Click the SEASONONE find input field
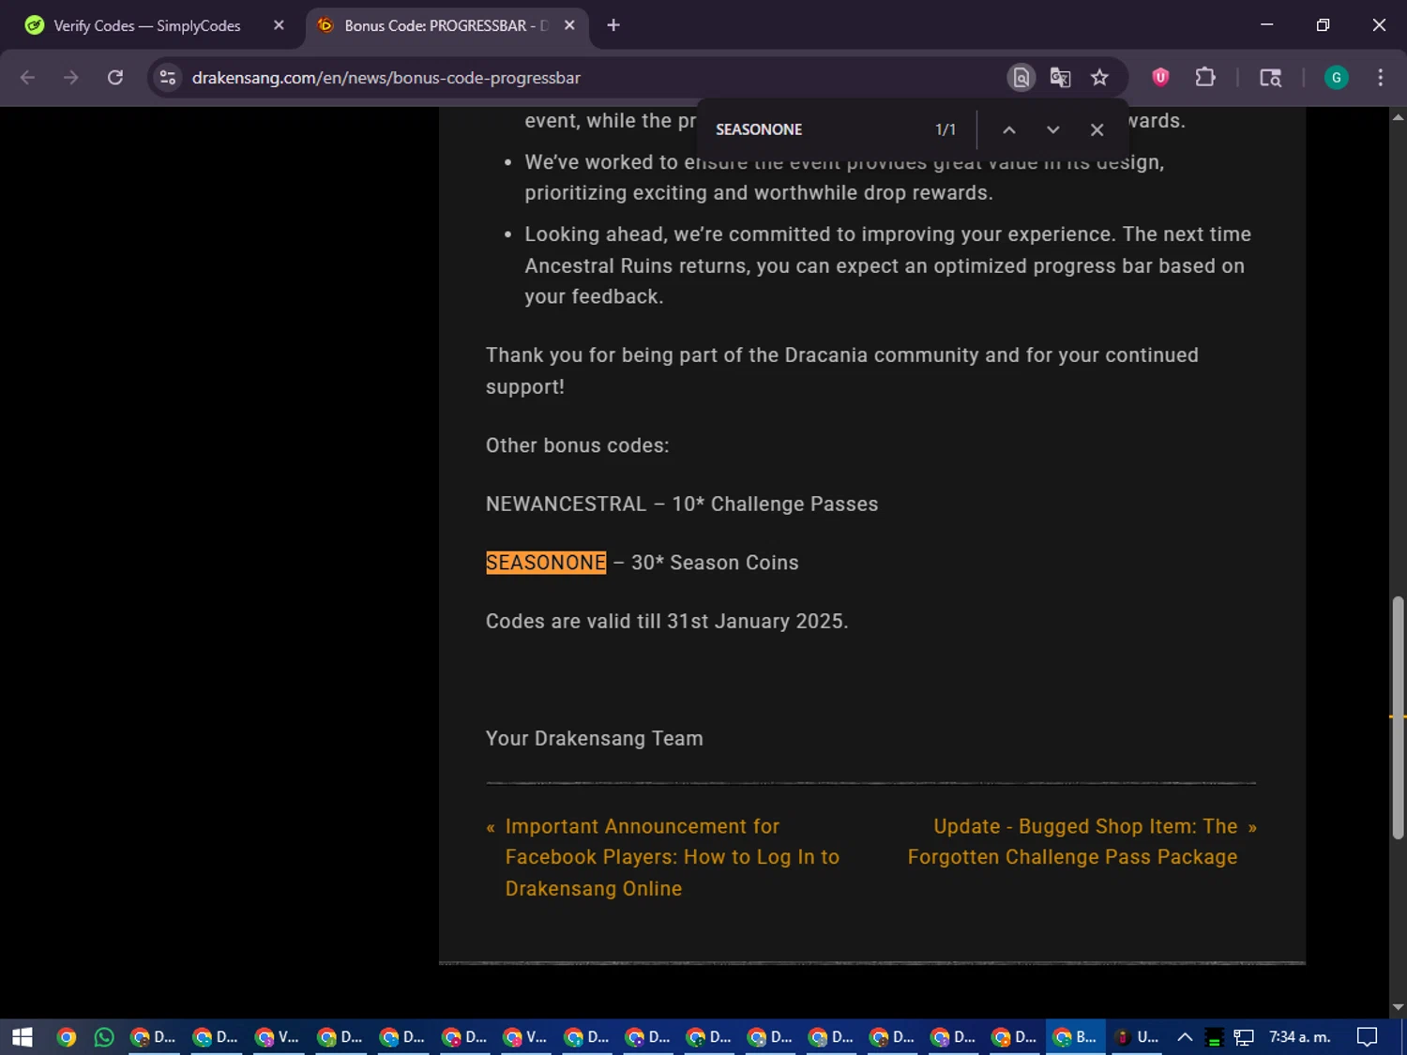The height and width of the screenshot is (1055, 1407). click(x=816, y=129)
